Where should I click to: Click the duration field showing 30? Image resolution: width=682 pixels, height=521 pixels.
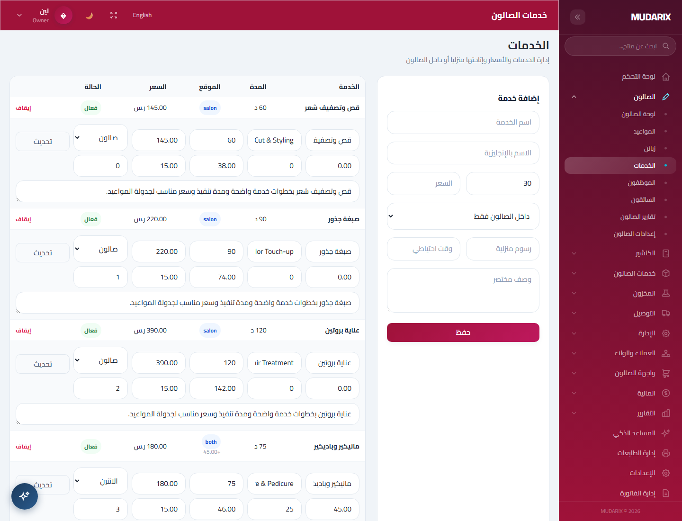click(503, 184)
